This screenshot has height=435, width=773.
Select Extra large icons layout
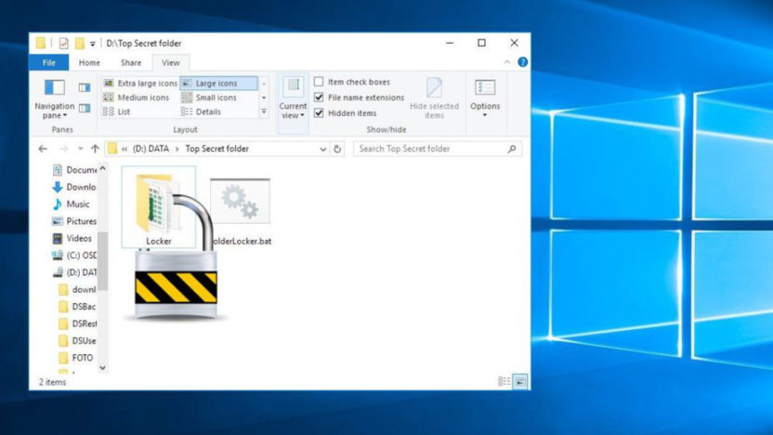point(140,84)
